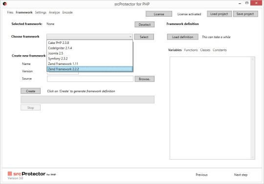Click the 'Version 3.0' label

(x=15, y=178)
